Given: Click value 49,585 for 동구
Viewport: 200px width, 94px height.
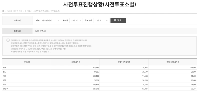Looking at the screenshot, I should coord(96,72).
